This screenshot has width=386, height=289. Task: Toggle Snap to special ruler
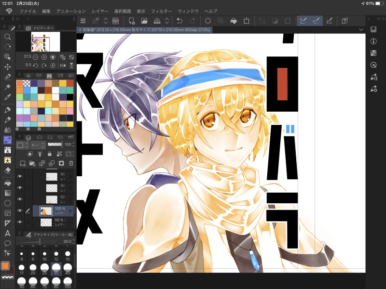coord(316,21)
